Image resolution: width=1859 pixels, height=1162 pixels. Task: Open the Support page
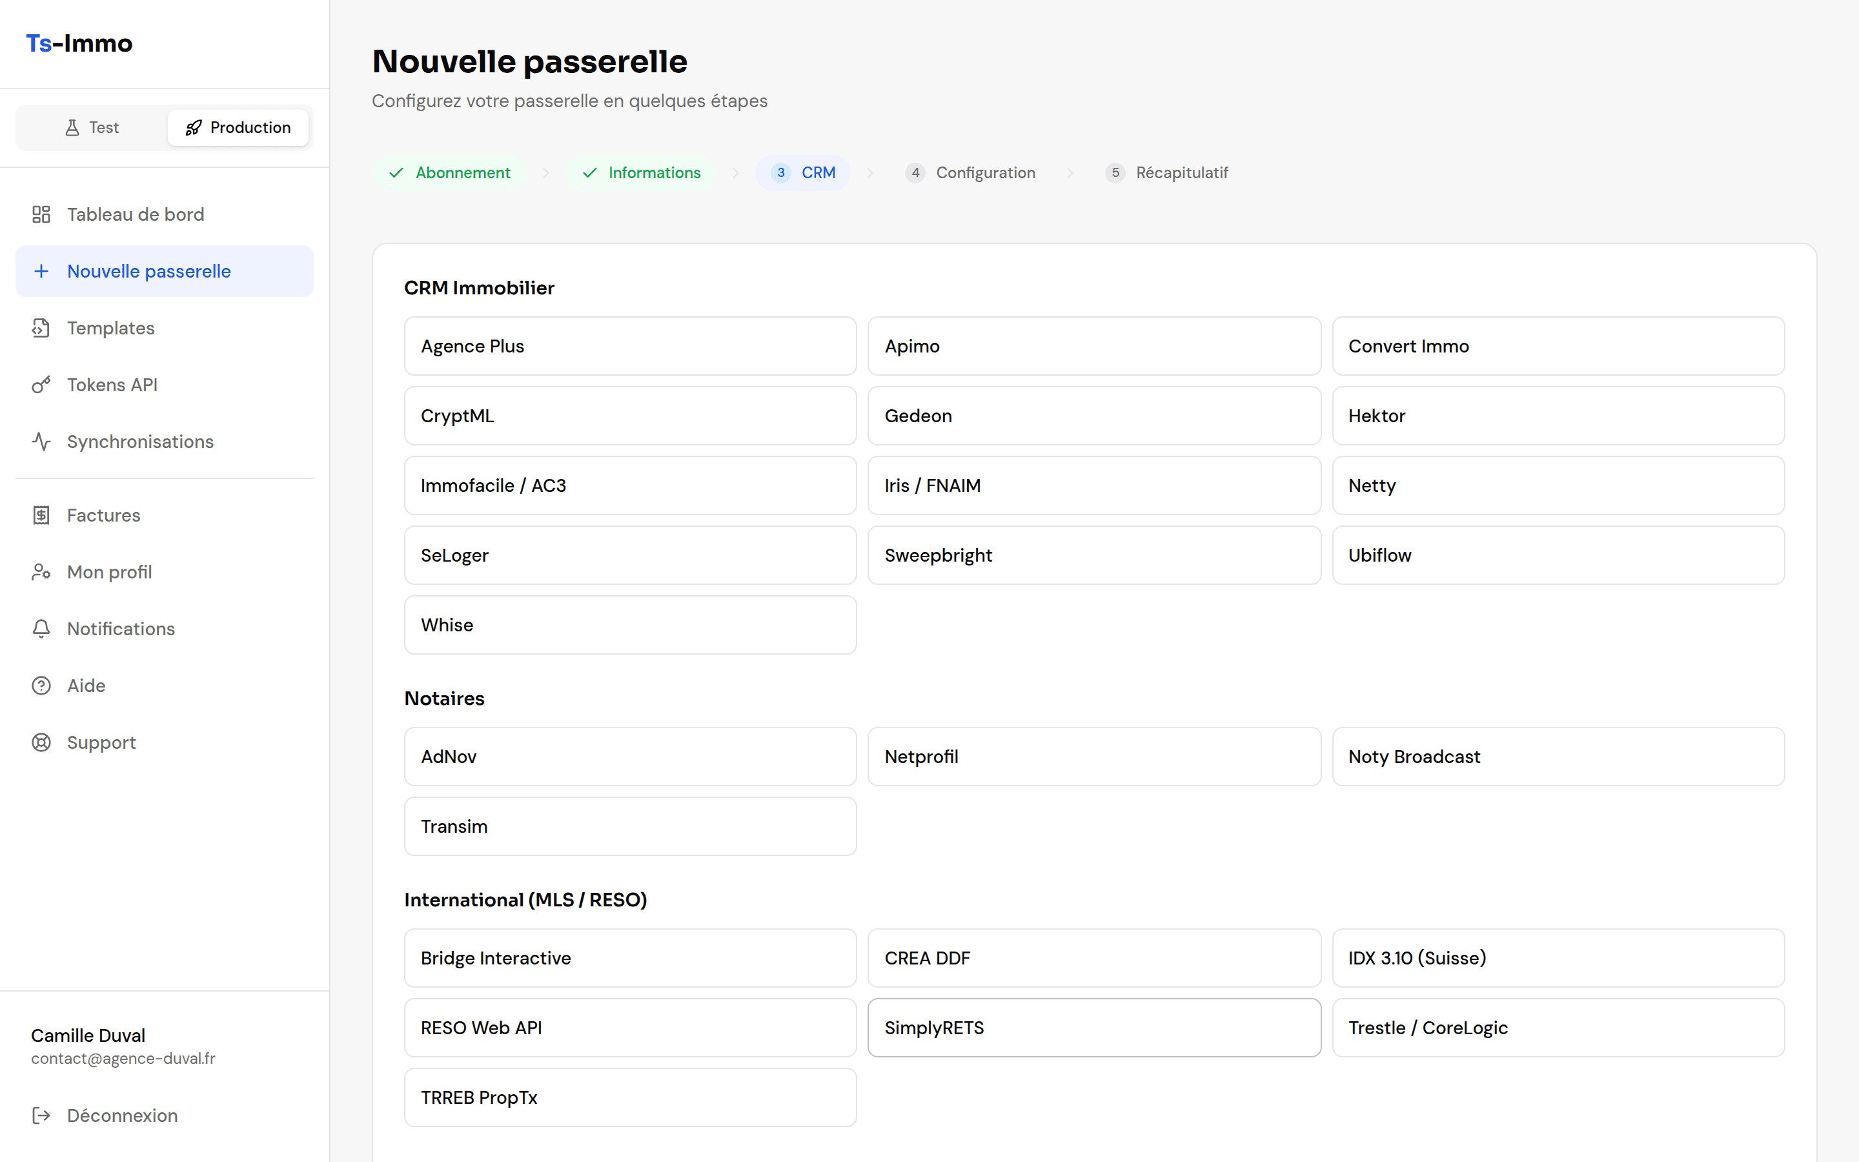pos(165,742)
